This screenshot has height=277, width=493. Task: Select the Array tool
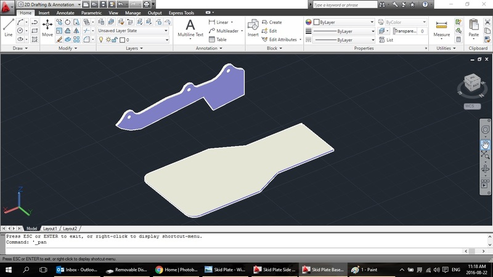(x=76, y=39)
